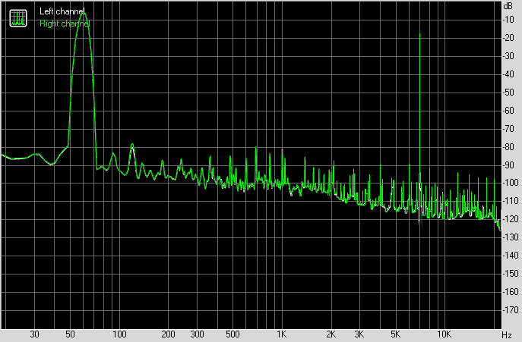Click the -110 dB scale label
Image resolution: width=522 pixels, height=342 pixels.
(x=511, y=201)
